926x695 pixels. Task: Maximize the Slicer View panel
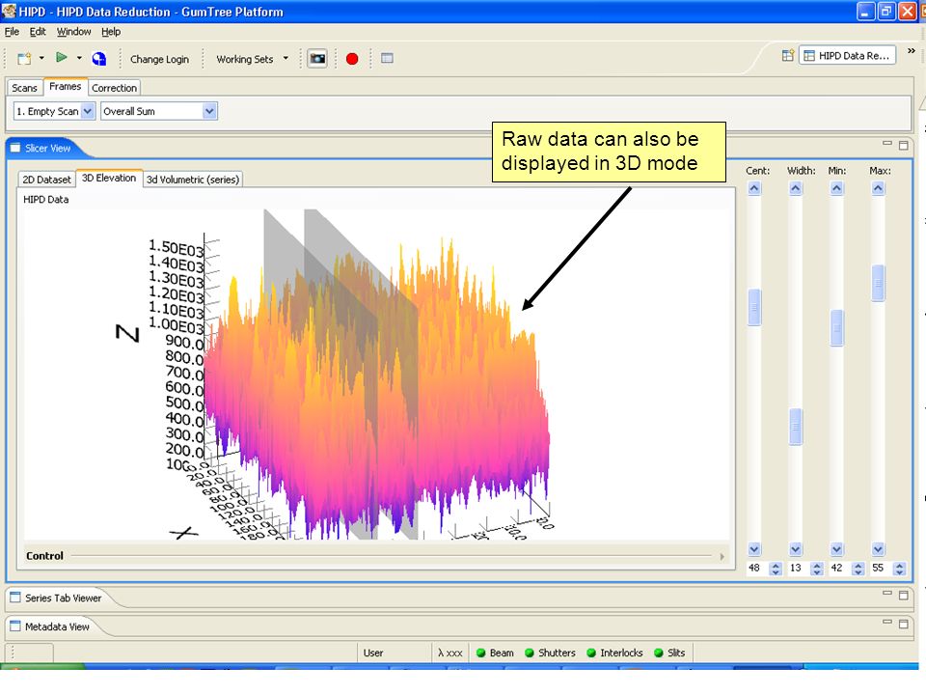[x=904, y=146]
